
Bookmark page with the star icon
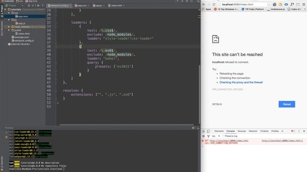(x=269, y=4)
